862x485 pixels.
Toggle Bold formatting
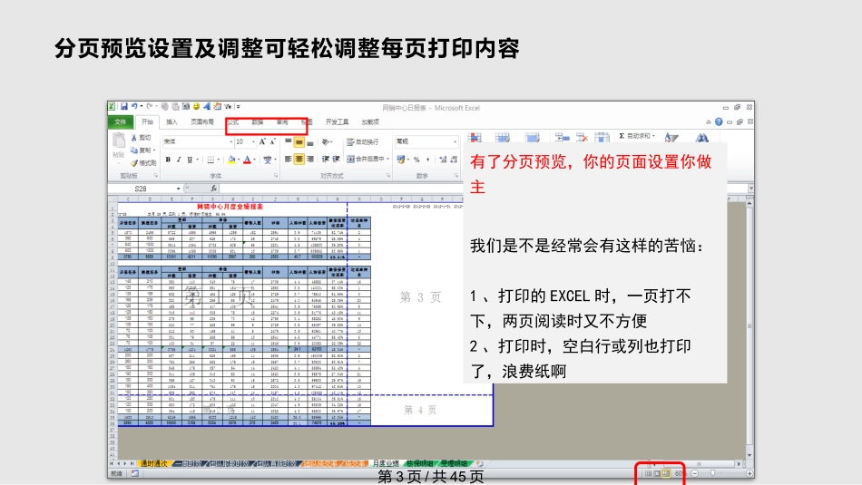tap(168, 160)
